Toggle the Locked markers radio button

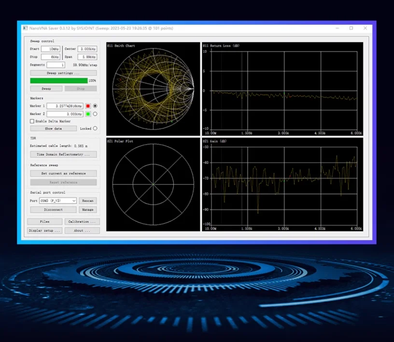[x=95, y=128]
